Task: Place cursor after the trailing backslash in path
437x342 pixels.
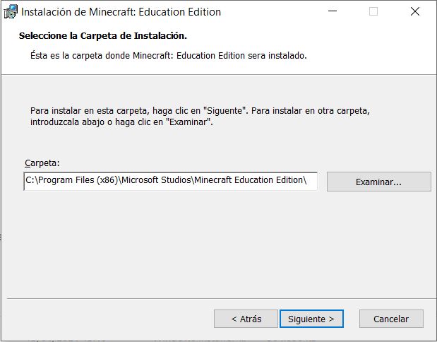Action: point(308,180)
